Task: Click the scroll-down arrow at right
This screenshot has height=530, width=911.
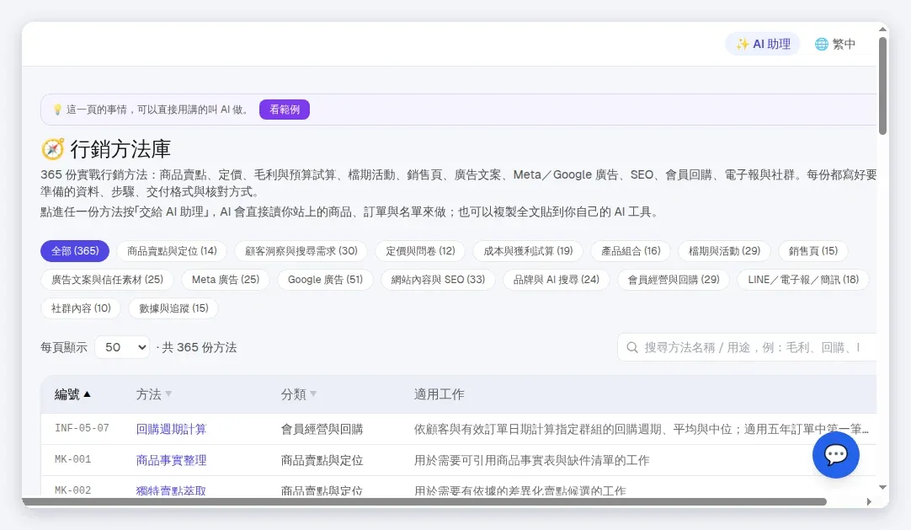Action: click(883, 488)
